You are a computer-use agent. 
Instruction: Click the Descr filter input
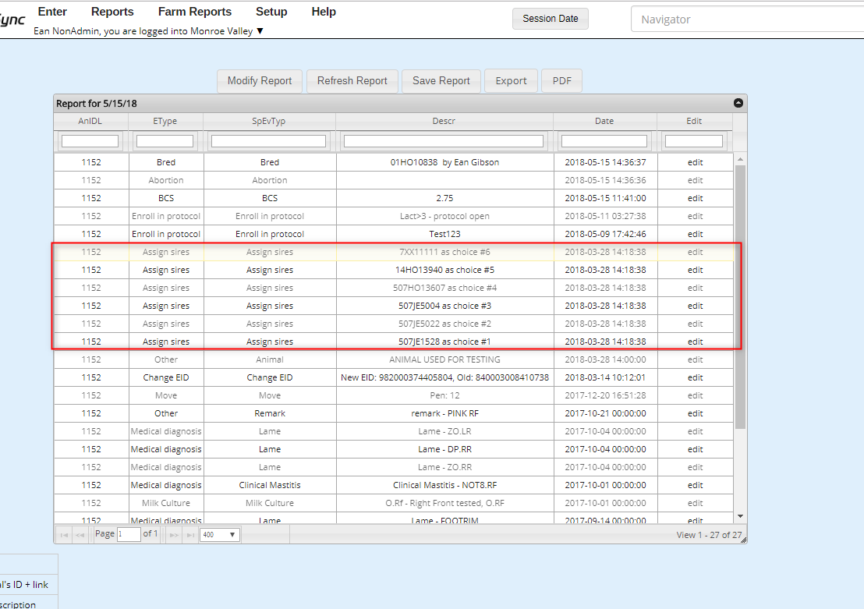[444, 141]
